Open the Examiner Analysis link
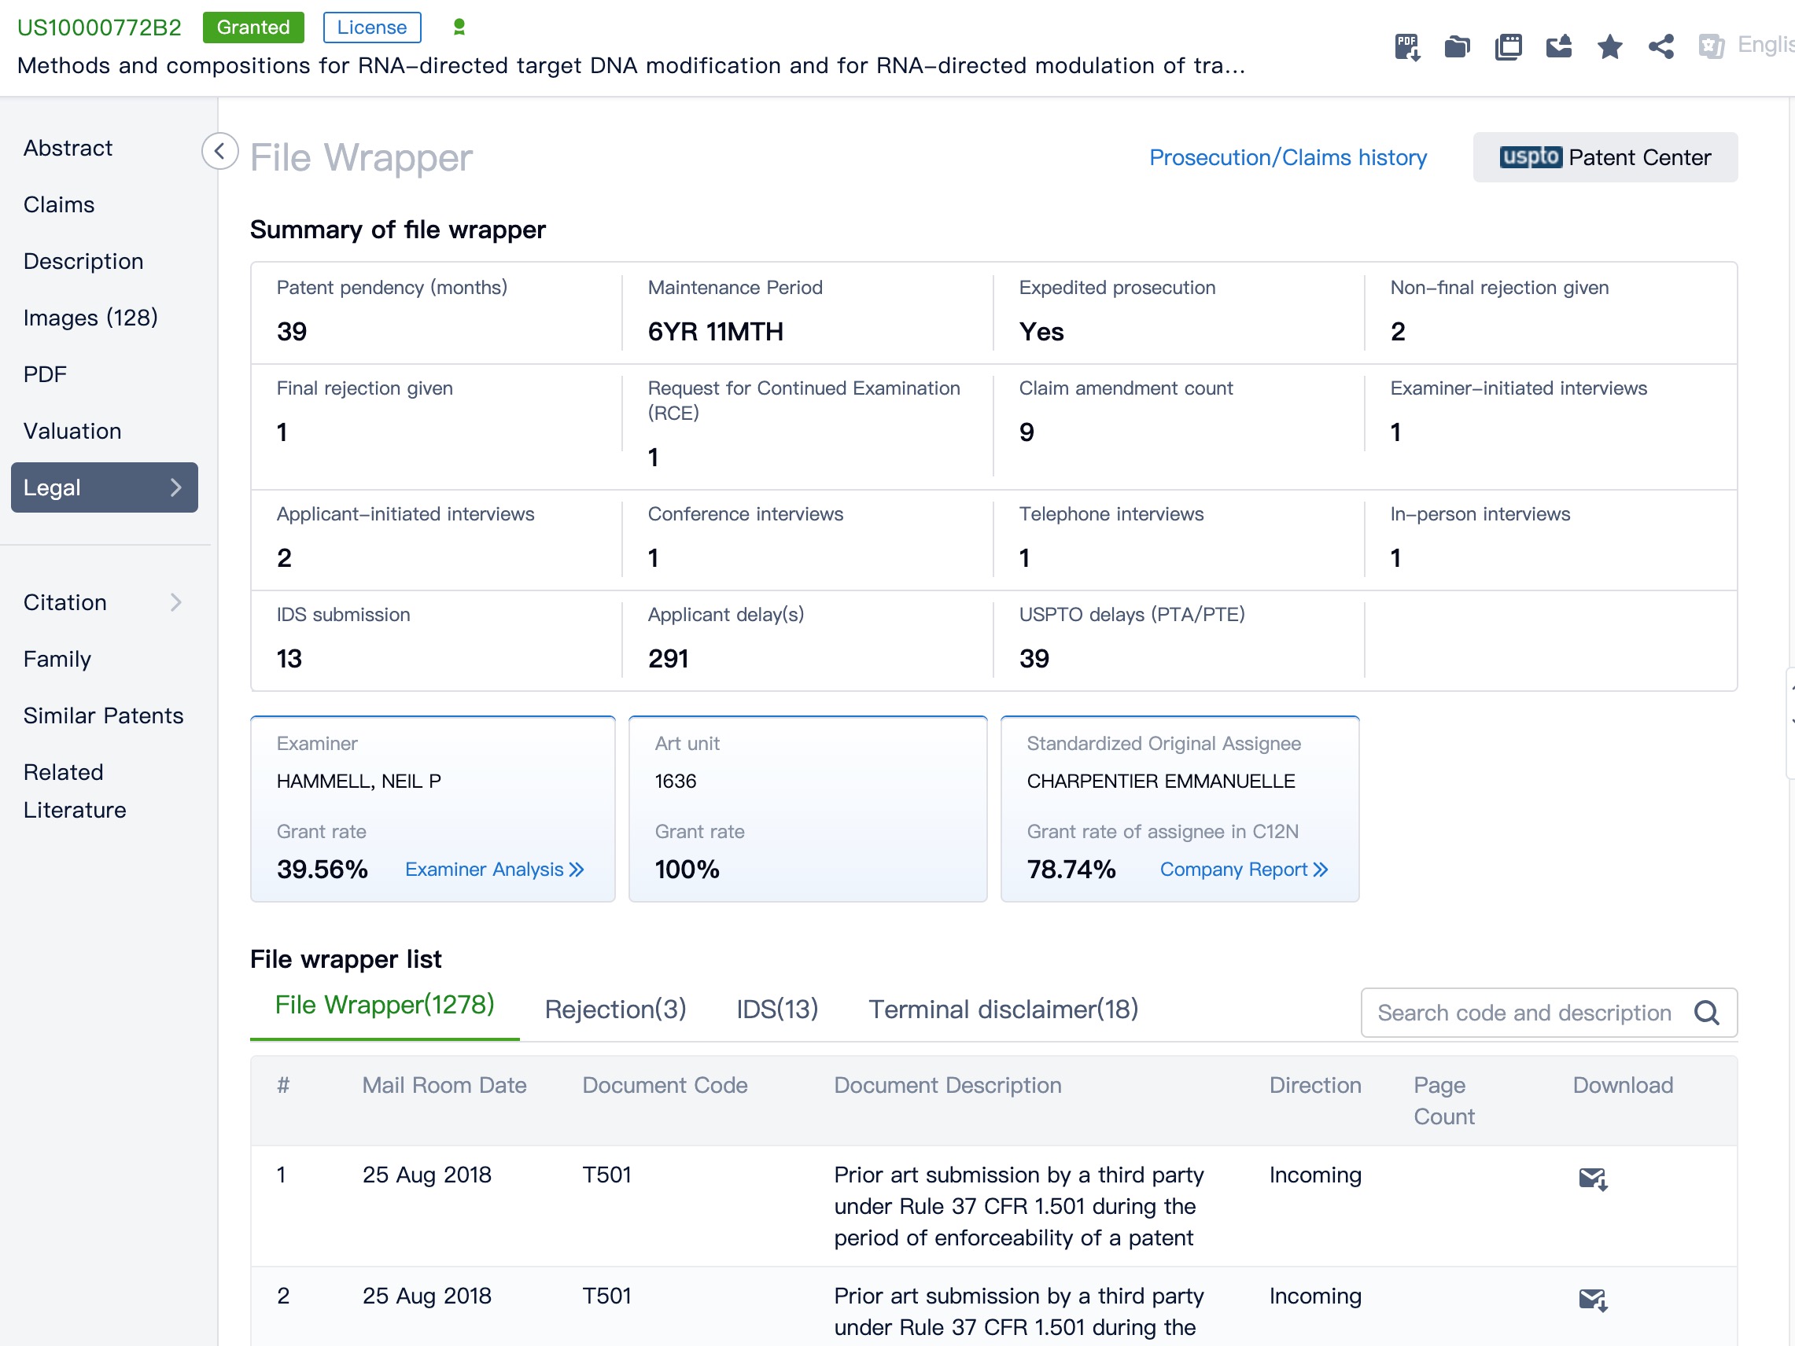This screenshot has height=1346, width=1795. point(493,870)
